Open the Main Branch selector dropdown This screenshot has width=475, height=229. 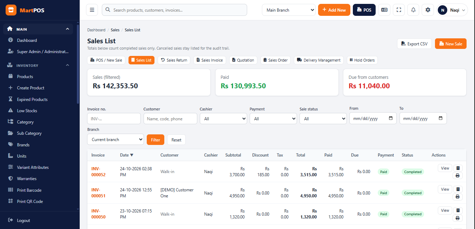(x=289, y=10)
